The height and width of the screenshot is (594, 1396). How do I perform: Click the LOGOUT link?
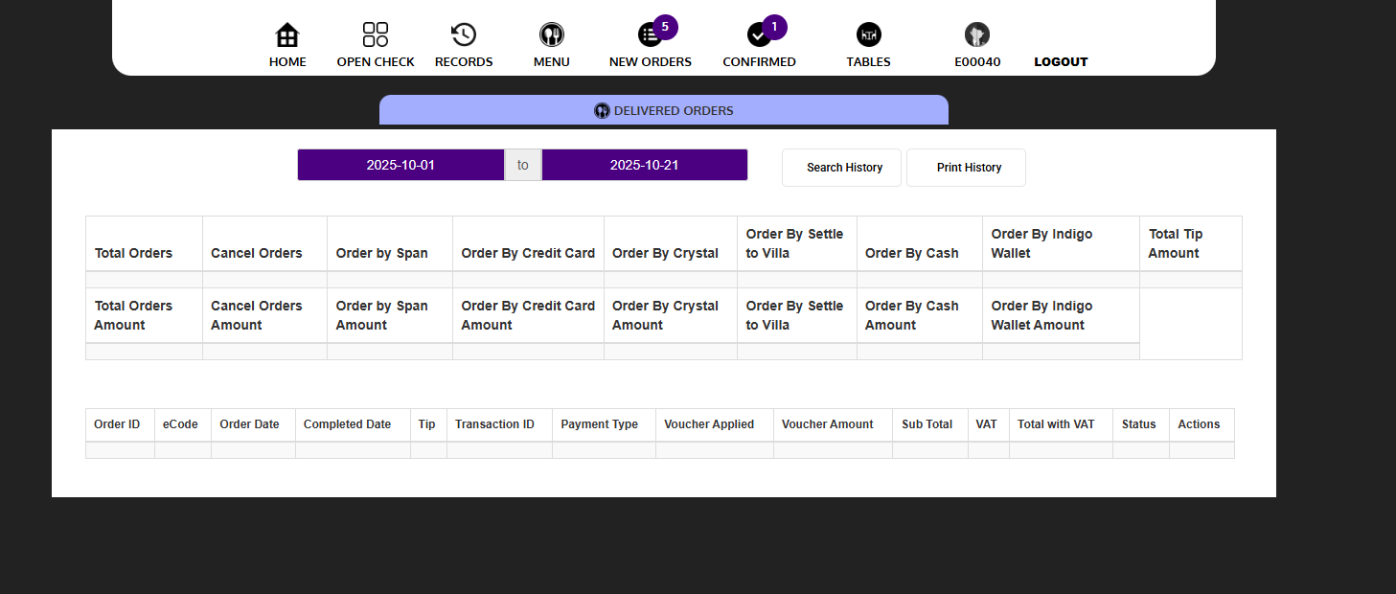pyautogui.click(x=1061, y=62)
